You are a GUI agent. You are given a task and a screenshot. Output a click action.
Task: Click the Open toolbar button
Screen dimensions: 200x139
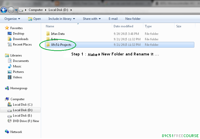(x=34, y=19)
